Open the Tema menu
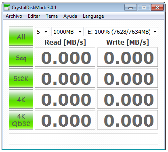Viewport: 168px width, 152px height. coord(52,16)
